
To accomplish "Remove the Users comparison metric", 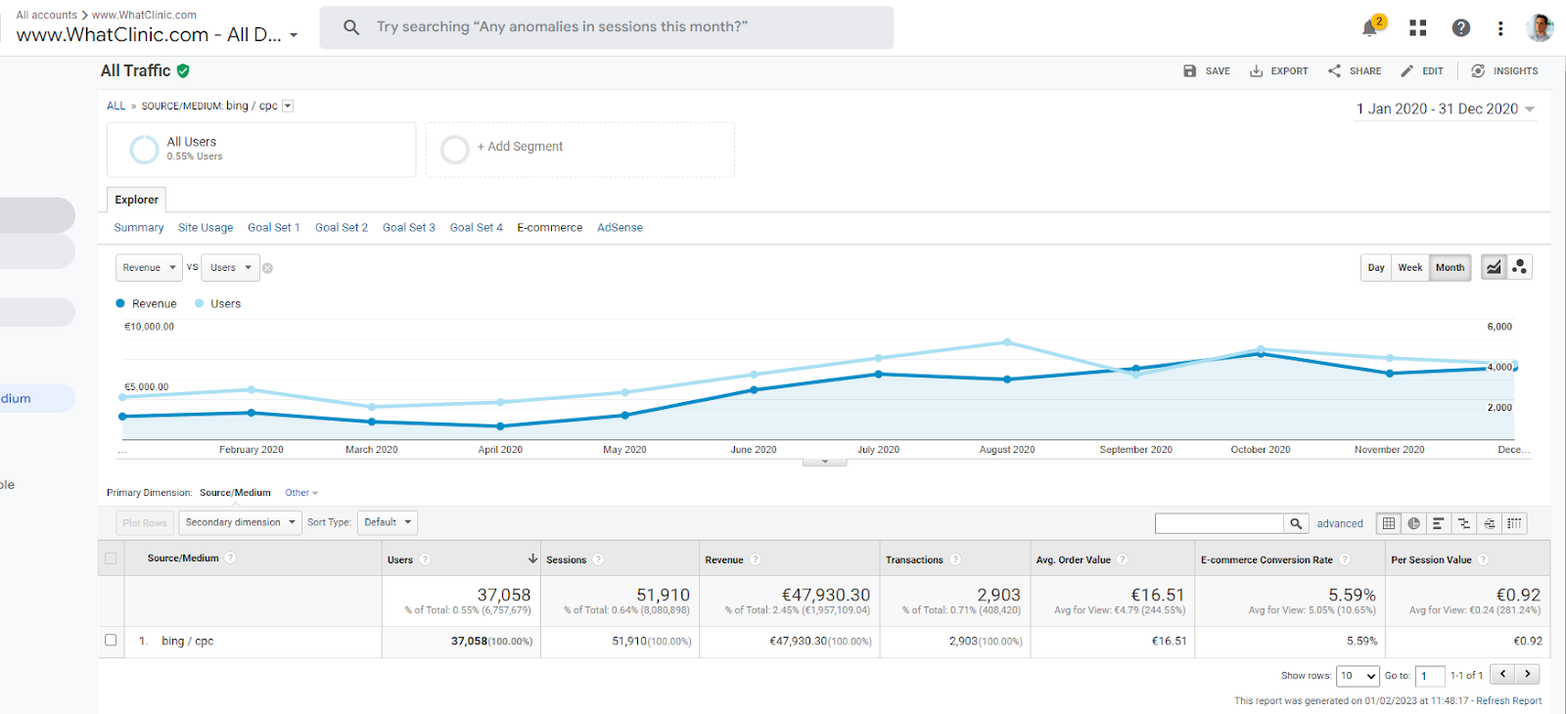I will coord(267,268).
